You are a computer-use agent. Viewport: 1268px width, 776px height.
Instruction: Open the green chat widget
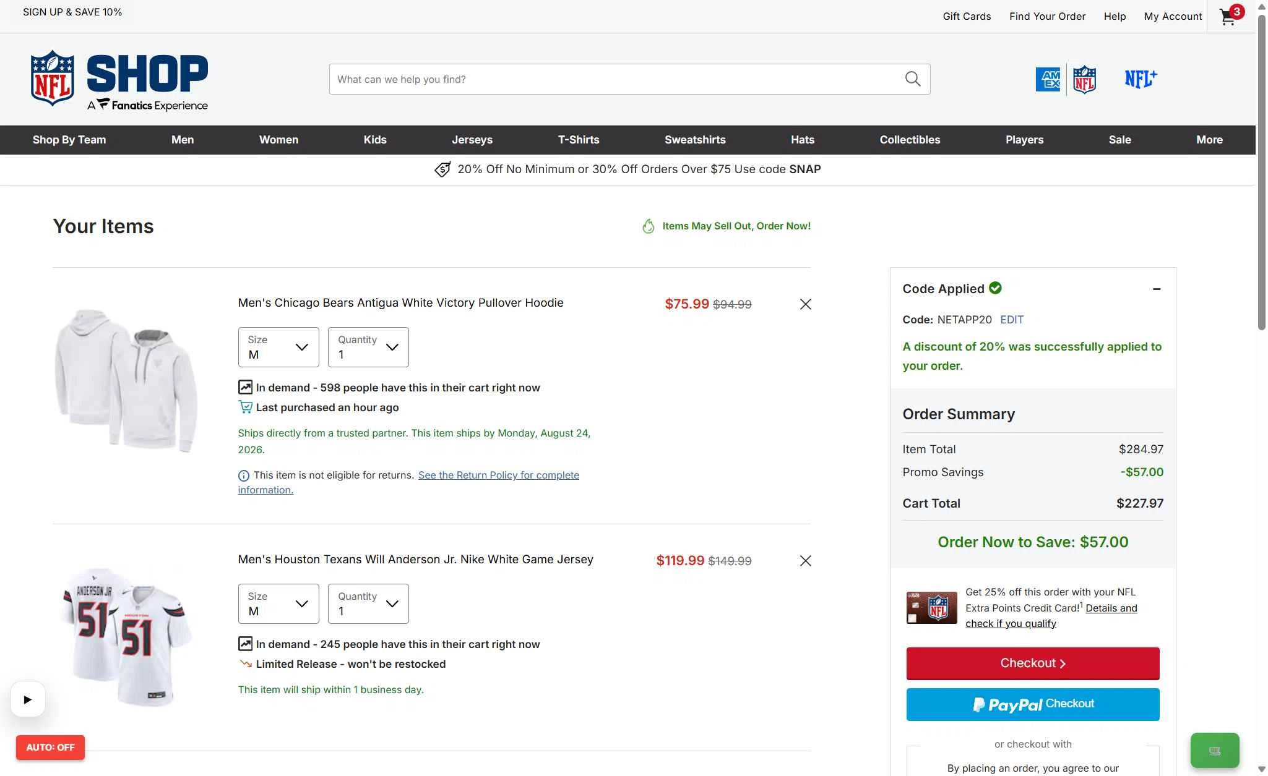pyautogui.click(x=1215, y=751)
